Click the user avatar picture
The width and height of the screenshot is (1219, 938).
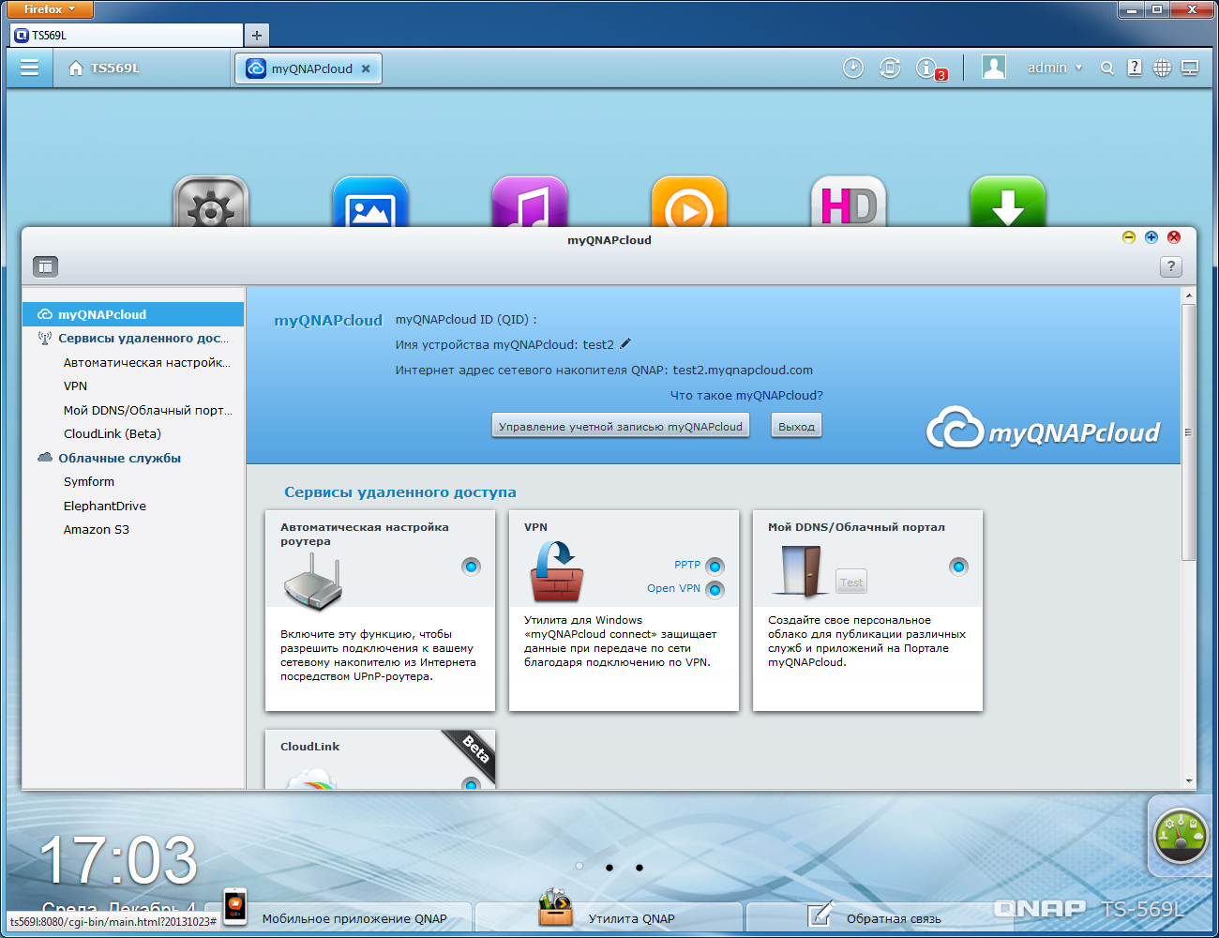994,67
